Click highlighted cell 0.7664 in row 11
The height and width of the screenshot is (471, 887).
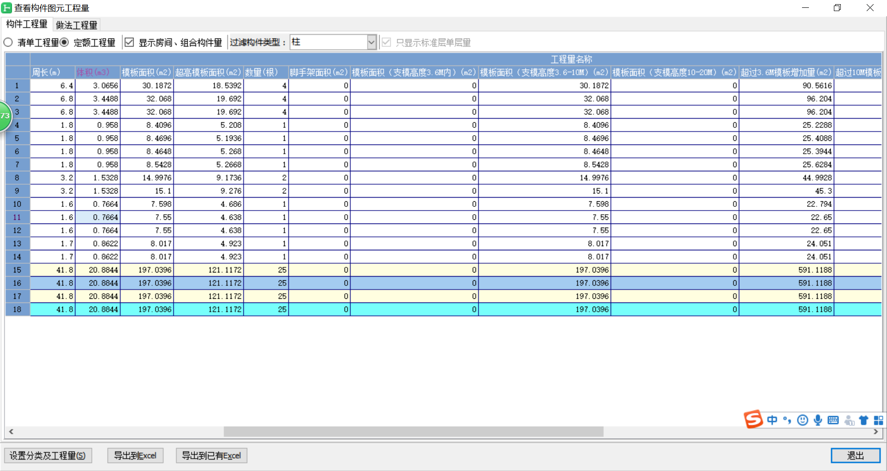[97, 217]
